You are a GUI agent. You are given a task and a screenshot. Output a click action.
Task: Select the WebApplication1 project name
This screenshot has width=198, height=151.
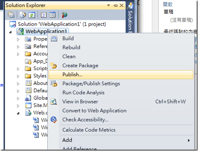(x=46, y=31)
